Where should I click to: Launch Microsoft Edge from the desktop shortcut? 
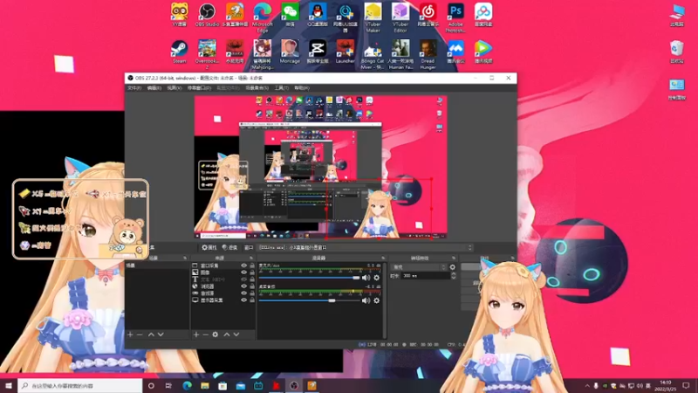click(x=263, y=17)
